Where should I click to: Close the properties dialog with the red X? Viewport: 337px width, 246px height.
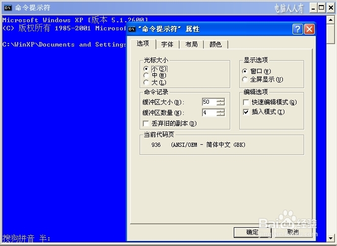tap(310, 29)
